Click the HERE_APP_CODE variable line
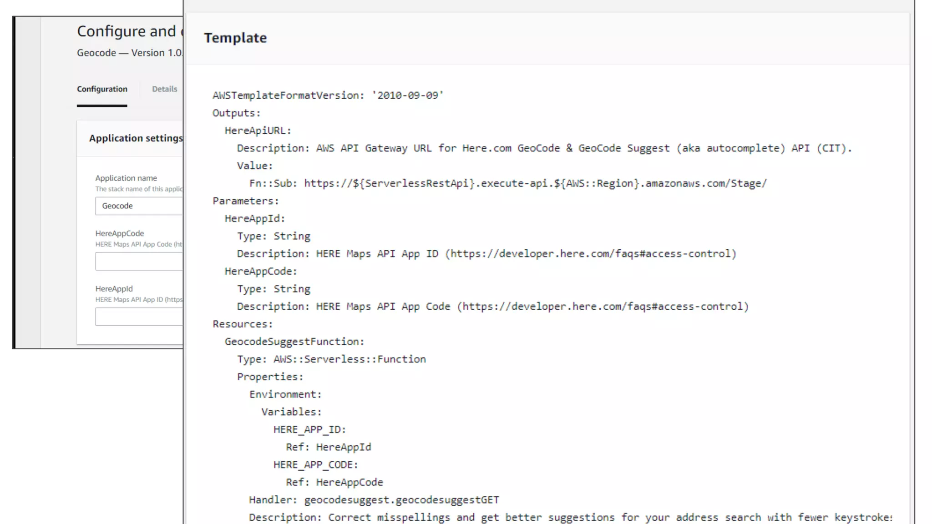This screenshot has width=932, height=524. click(x=315, y=465)
